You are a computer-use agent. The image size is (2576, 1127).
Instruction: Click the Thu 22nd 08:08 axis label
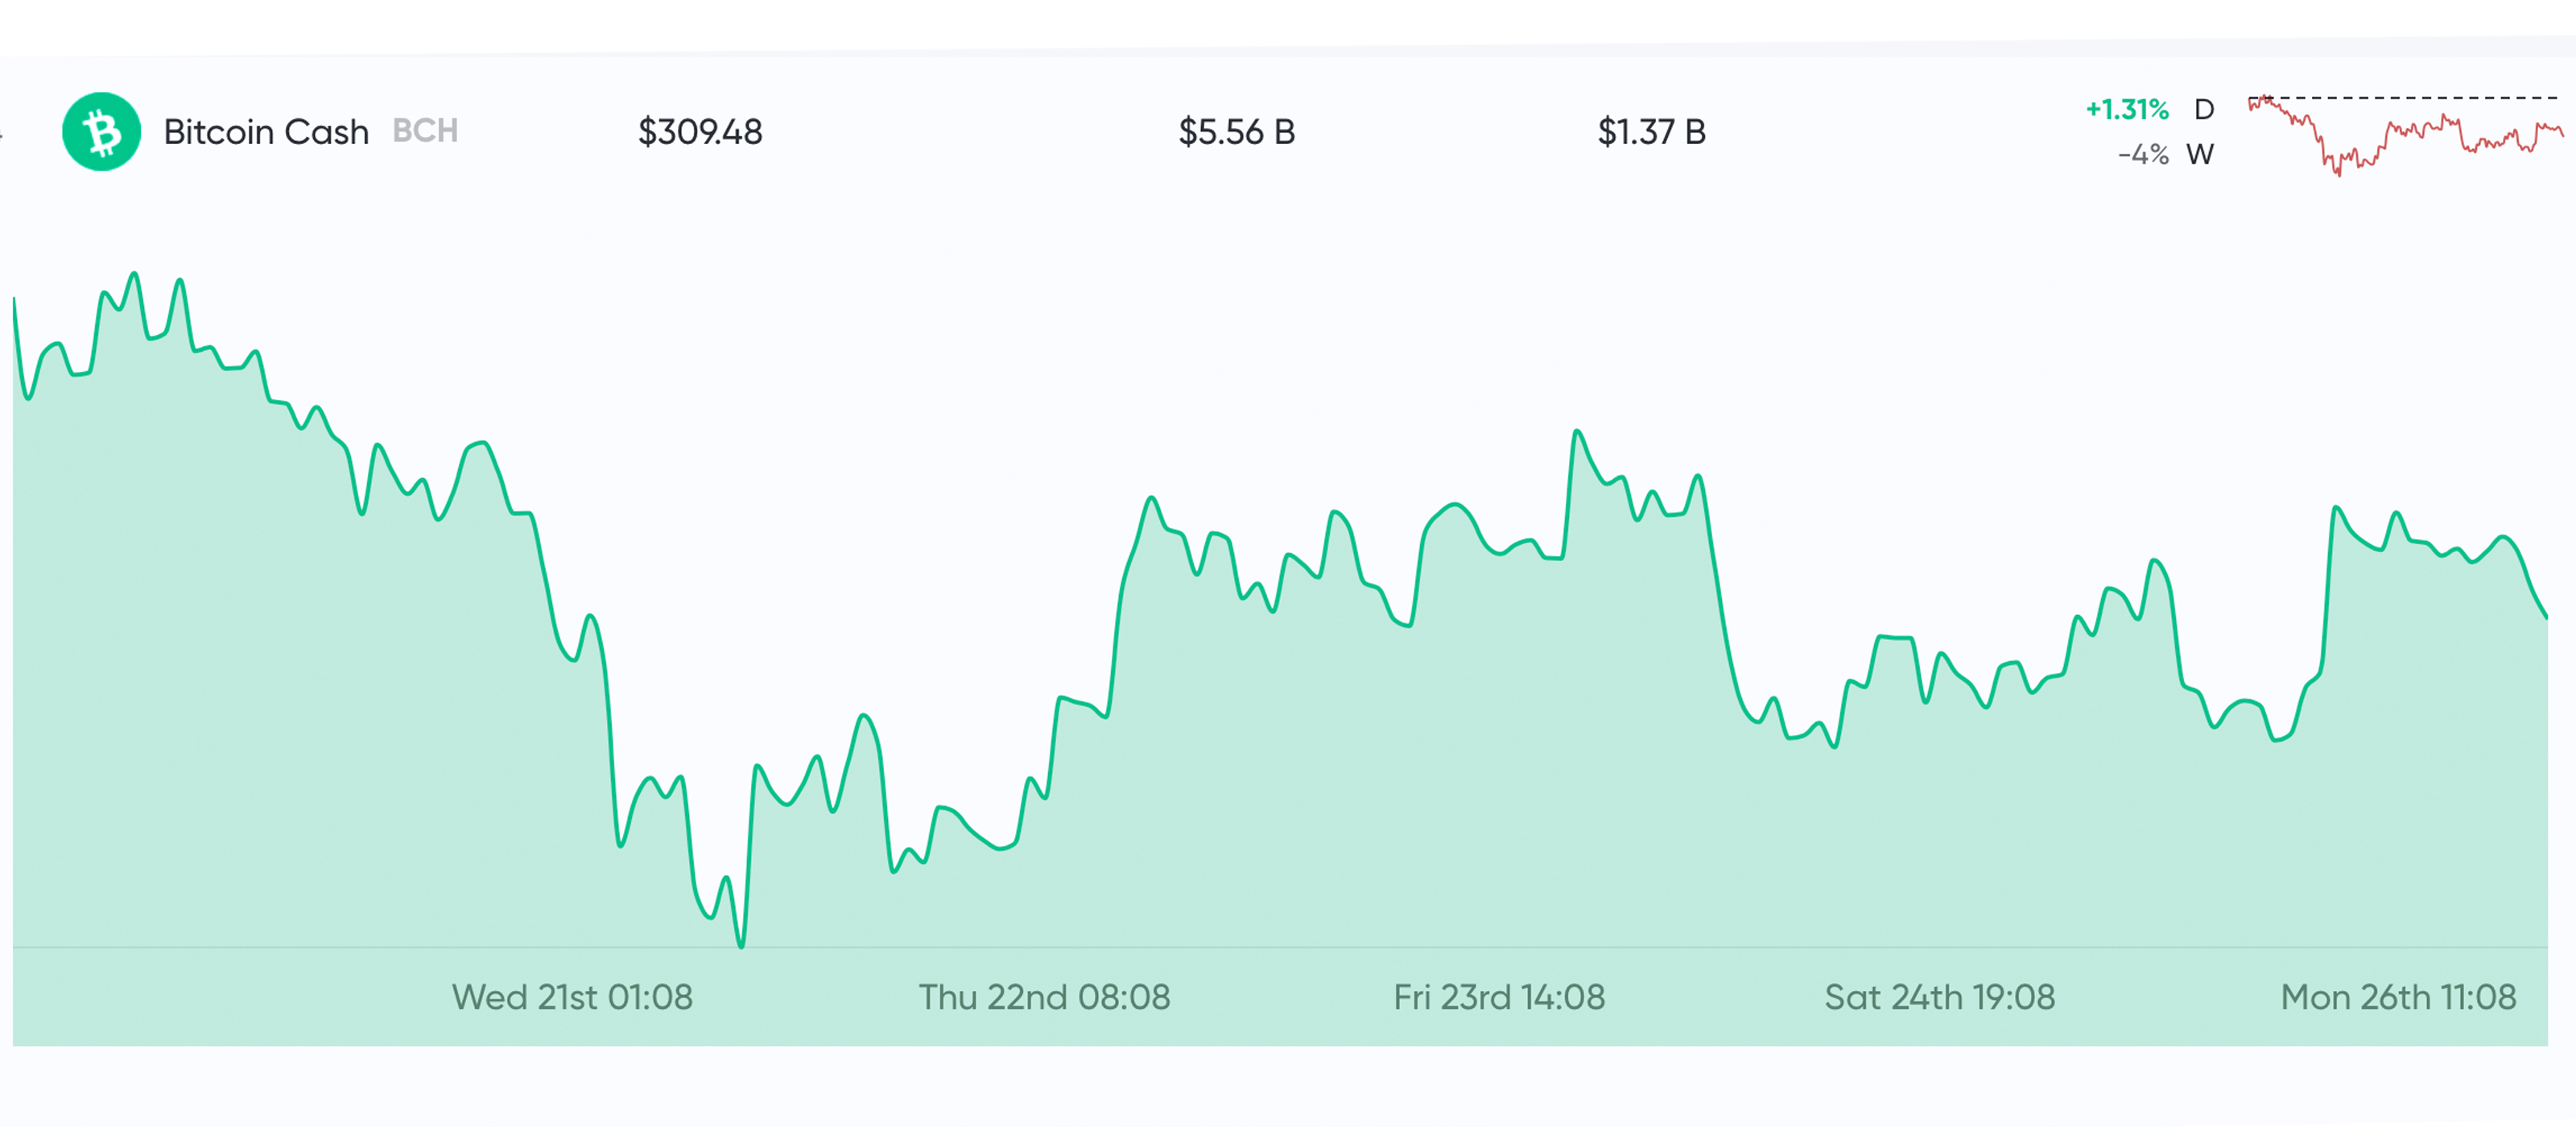pos(1044,997)
